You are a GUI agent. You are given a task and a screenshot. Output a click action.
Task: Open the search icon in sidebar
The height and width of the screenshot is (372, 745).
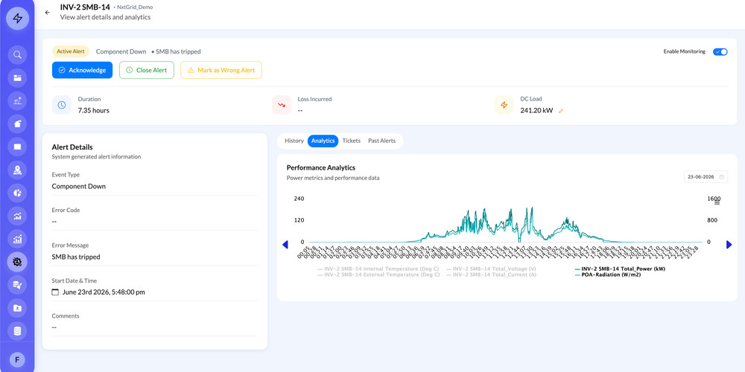pos(17,54)
